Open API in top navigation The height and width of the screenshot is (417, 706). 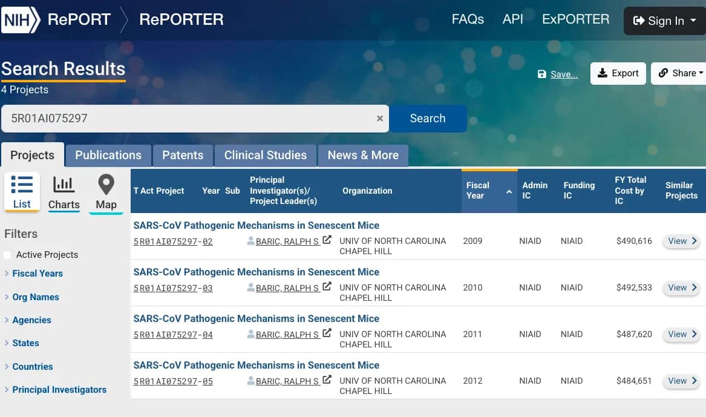click(513, 19)
